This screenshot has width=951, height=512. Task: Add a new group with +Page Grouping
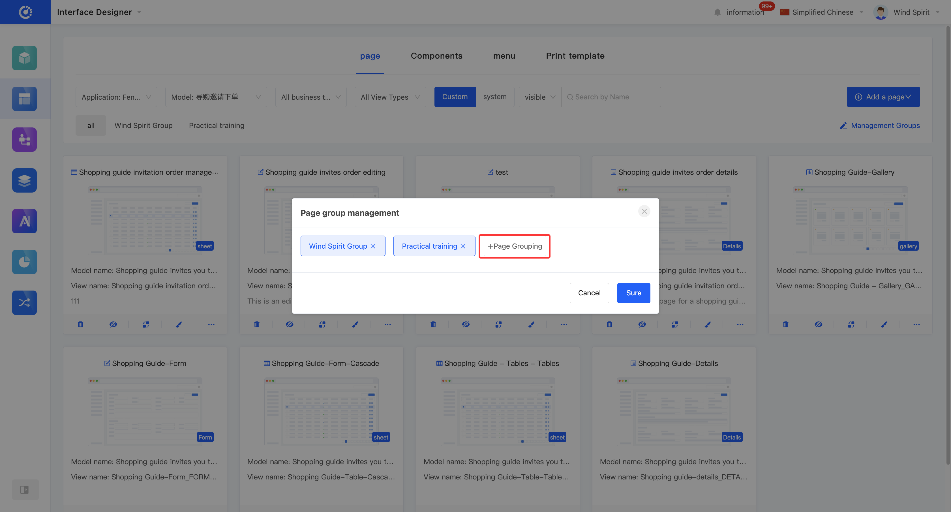click(514, 246)
